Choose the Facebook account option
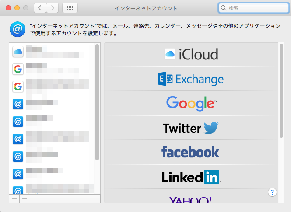Screen dimensions: 291x212 click(191, 152)
